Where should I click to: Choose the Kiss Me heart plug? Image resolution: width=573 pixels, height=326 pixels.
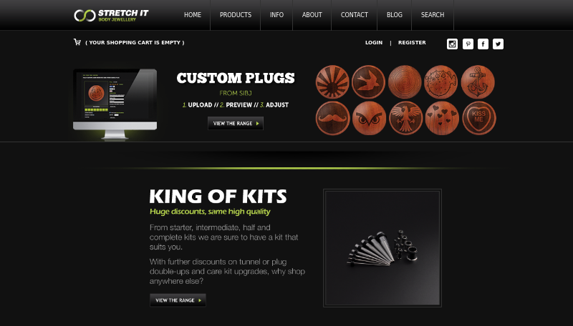[x=479, y=118]
